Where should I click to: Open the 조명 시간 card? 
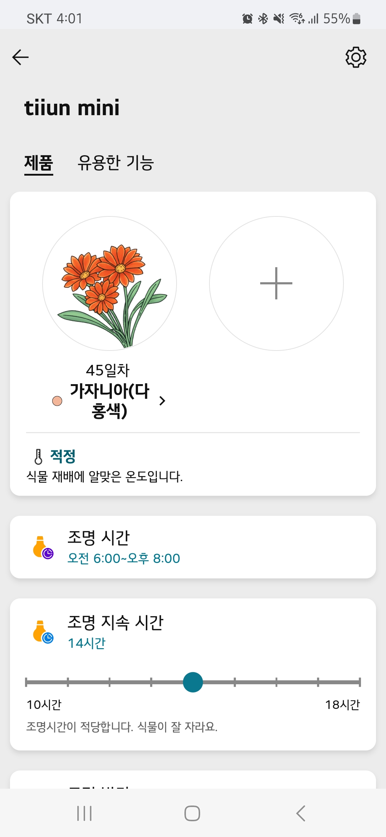click(x=193, y=547)
